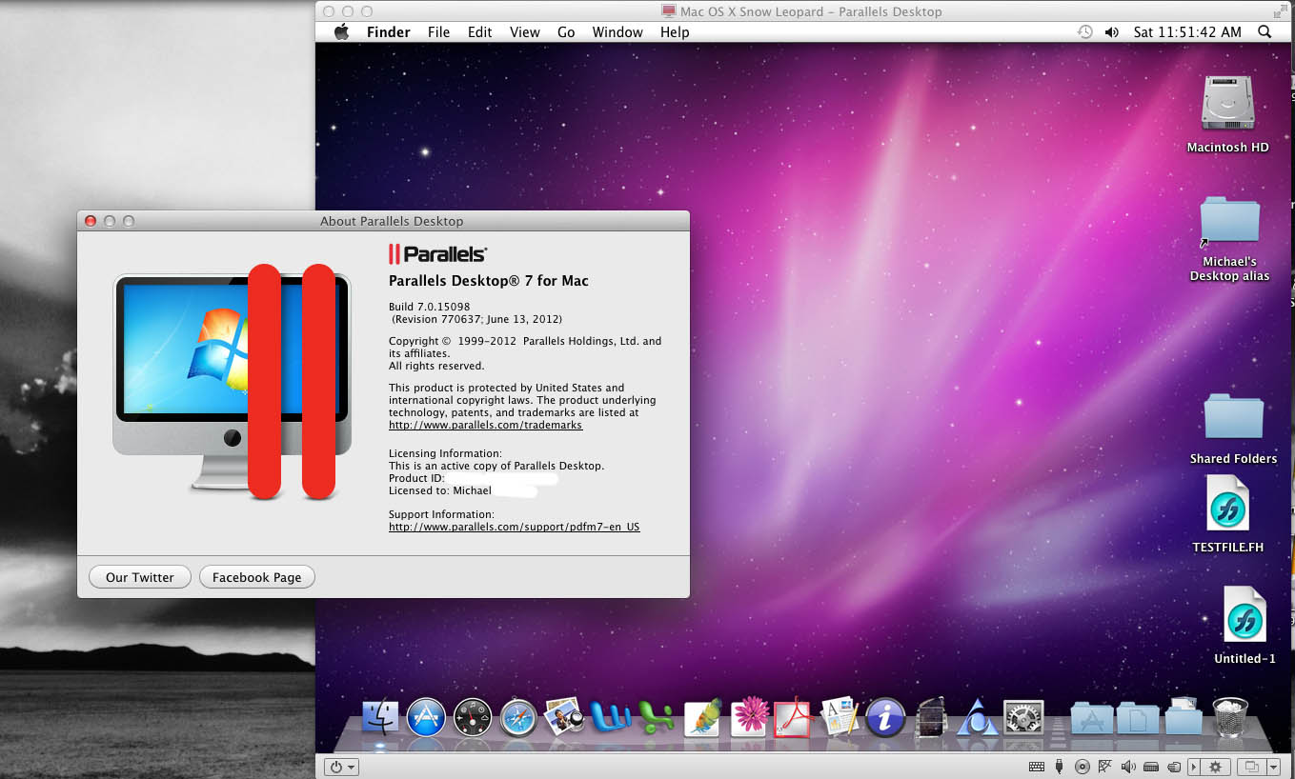Open System Preferences from the Dock
The image size is (1295, 779).
pyautogui.click(x=1023, y=716)
